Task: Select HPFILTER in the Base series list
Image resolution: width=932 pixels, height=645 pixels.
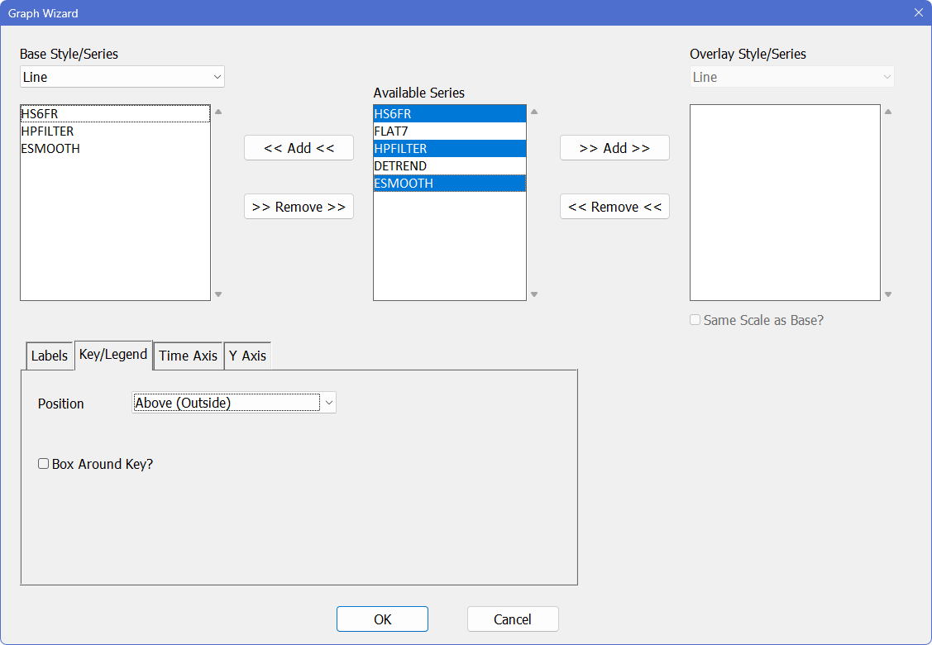Action: click(x=48, y=131)
